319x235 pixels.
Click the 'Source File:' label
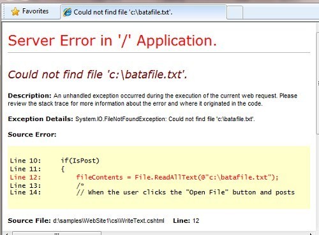coord(29,221)
